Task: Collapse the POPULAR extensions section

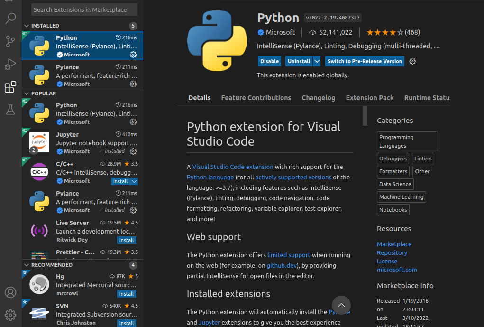Action: click(27, 93)
